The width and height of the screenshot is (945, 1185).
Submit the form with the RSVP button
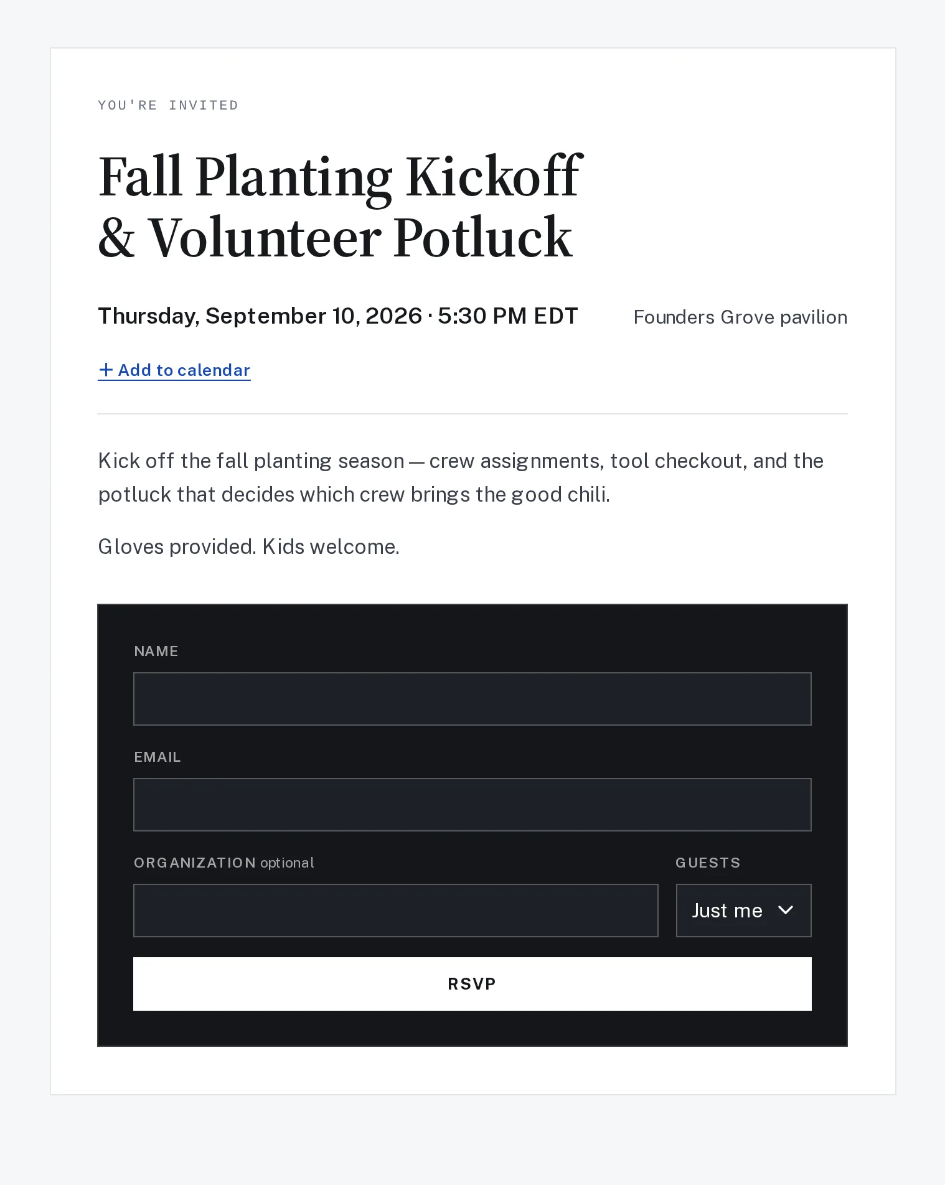(472, 984)
